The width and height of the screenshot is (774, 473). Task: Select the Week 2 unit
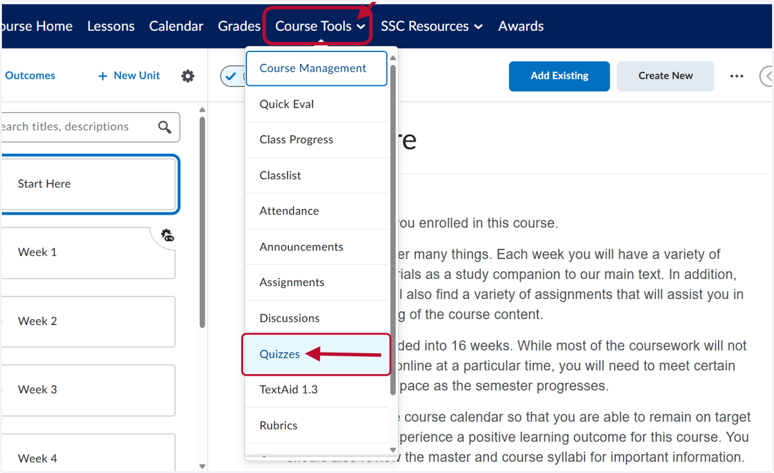click(88, 322)
